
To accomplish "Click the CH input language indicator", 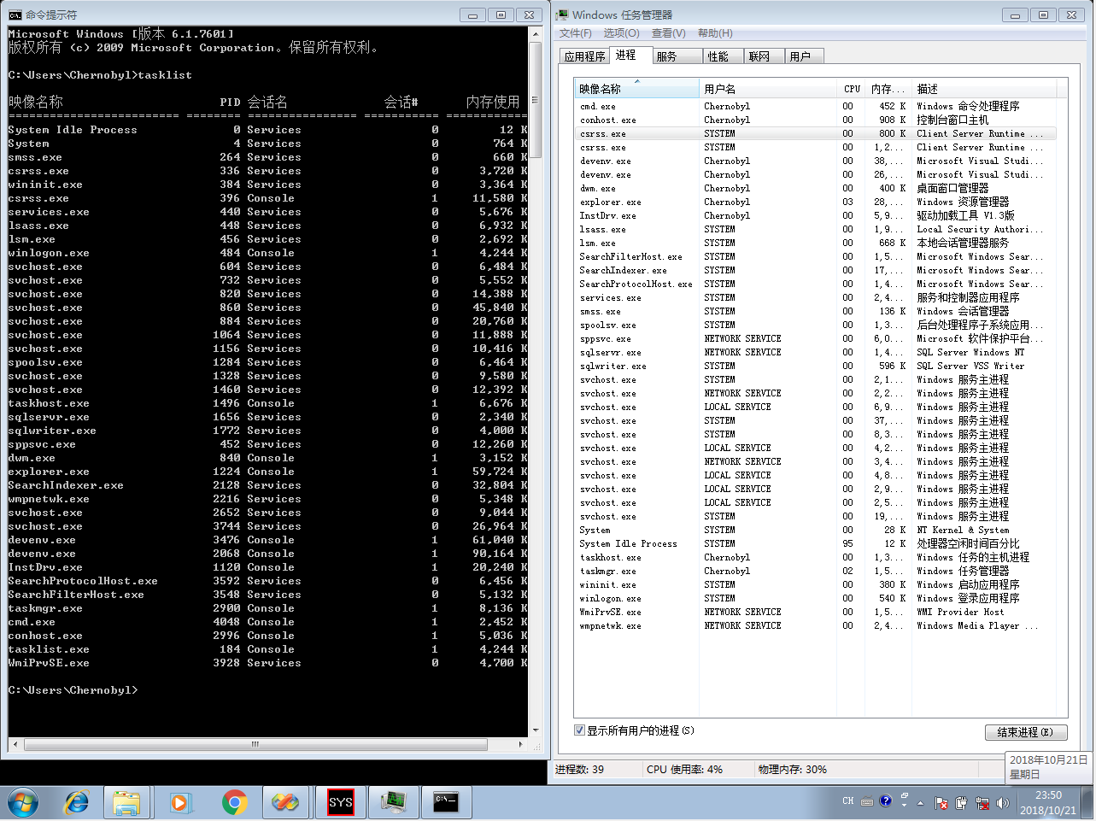I will (848, 801).
